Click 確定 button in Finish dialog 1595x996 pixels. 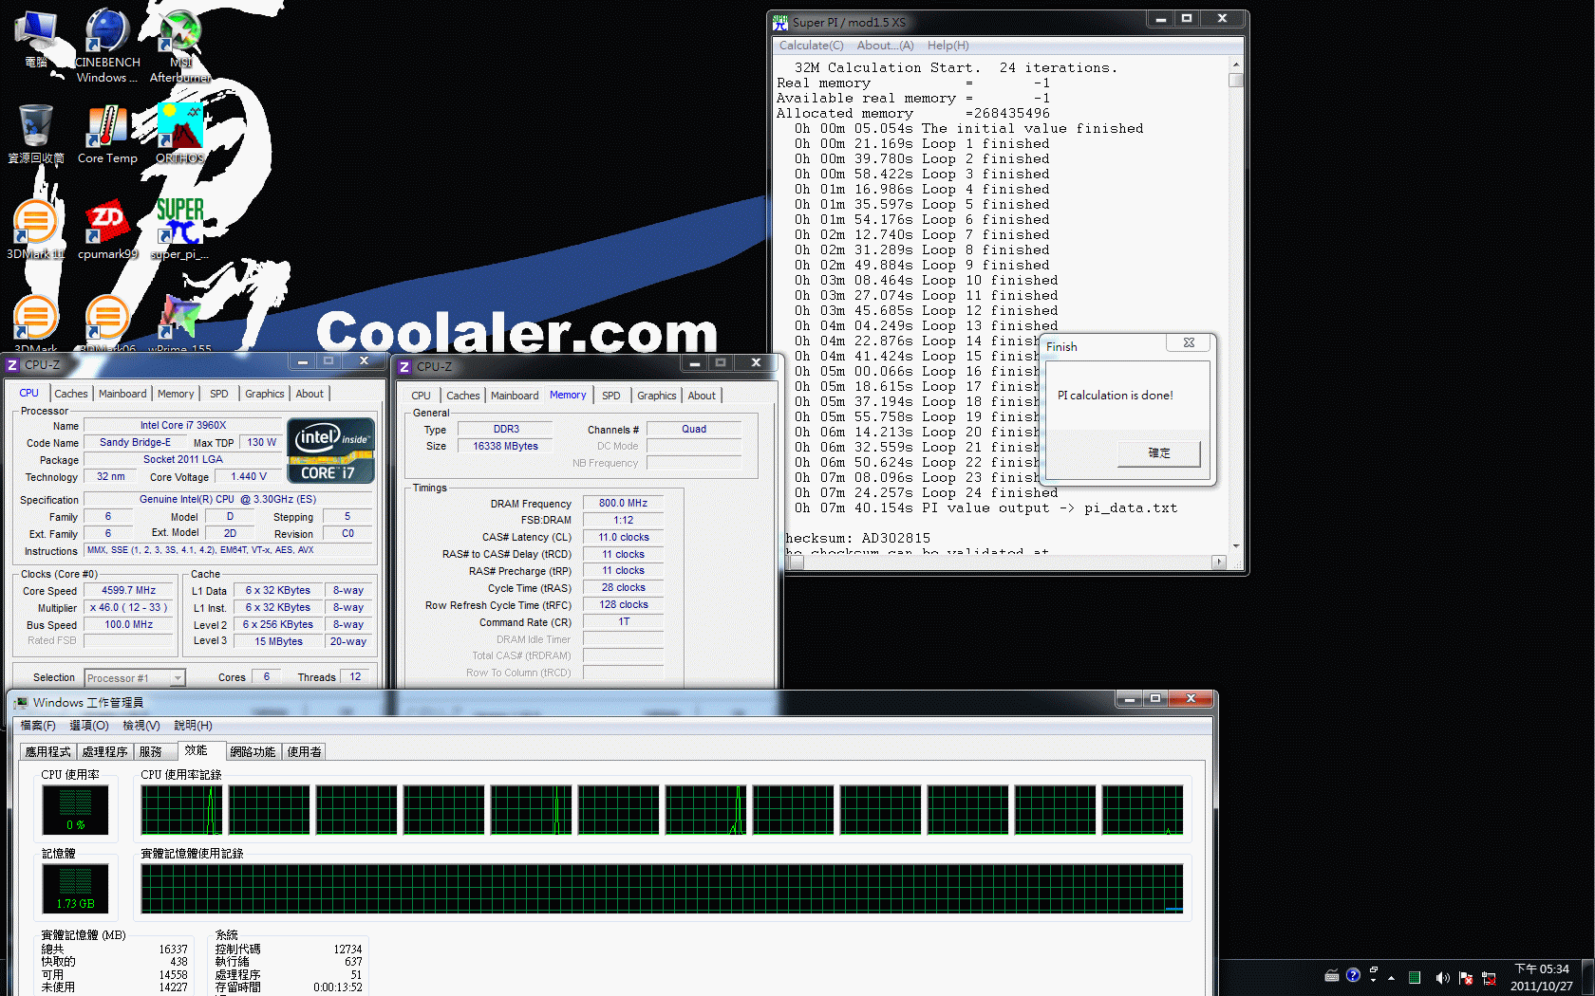pyautogui.click(x=1159, y=453)
